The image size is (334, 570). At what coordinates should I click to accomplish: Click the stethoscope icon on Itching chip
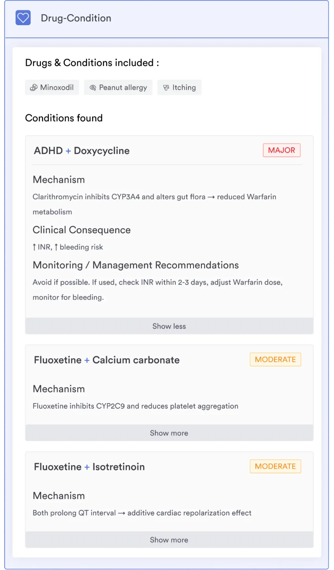click(166, 88)
